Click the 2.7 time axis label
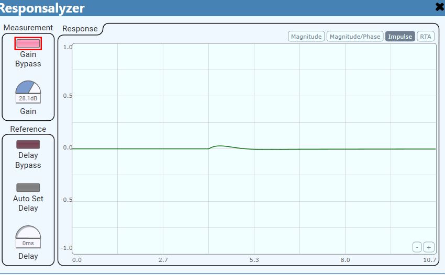The height and width of the screenshot is (275, 445). (x=163, y=260)
